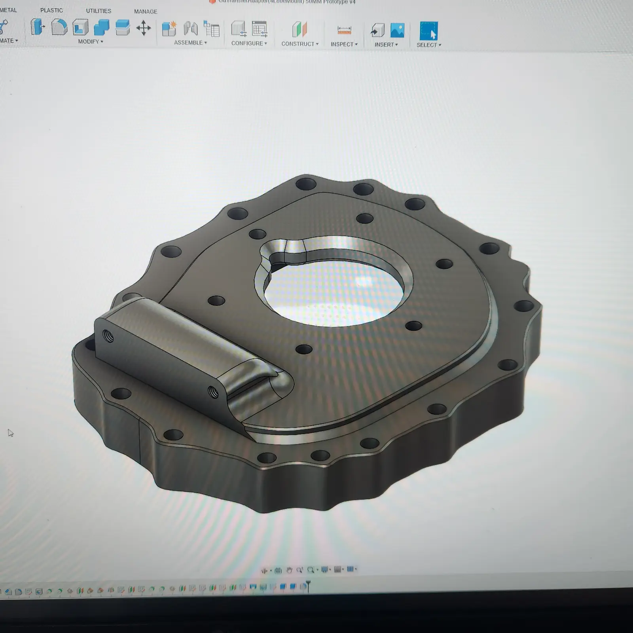Select the Press Pull tool in Modify

[x=38, y=27]
